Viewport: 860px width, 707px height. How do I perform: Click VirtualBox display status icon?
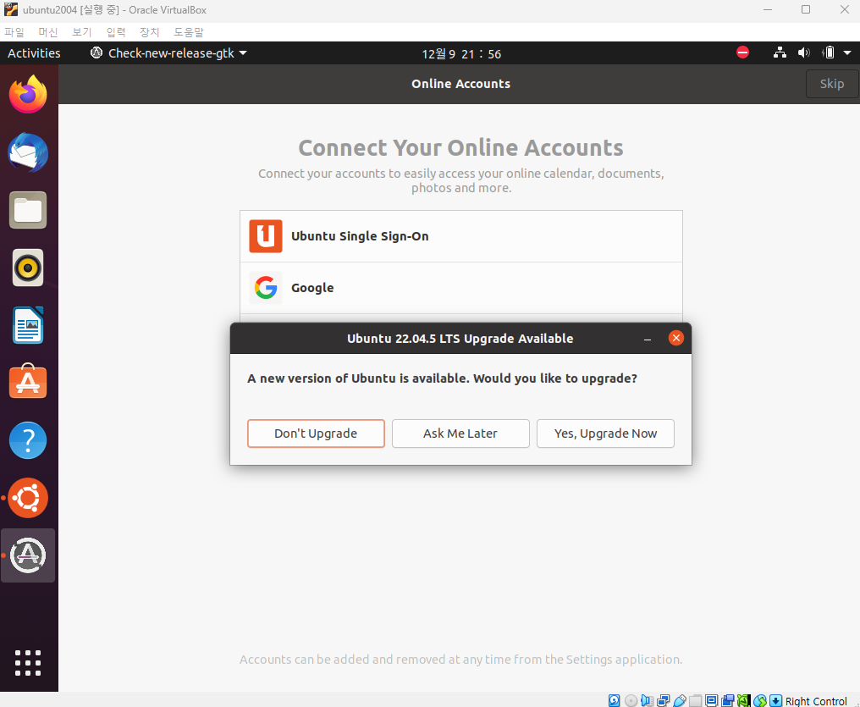(711, 700)
